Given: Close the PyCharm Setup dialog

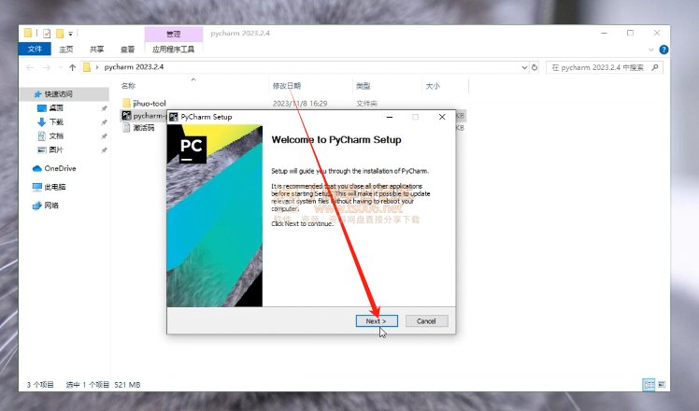Looking at the screenshot, I should pos(442,117).
